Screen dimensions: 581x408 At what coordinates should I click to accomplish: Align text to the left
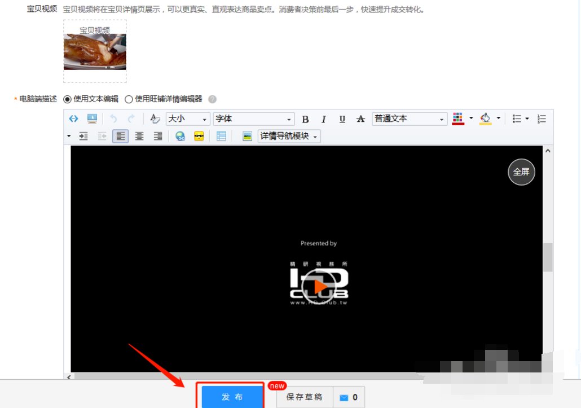pos(120,136)
